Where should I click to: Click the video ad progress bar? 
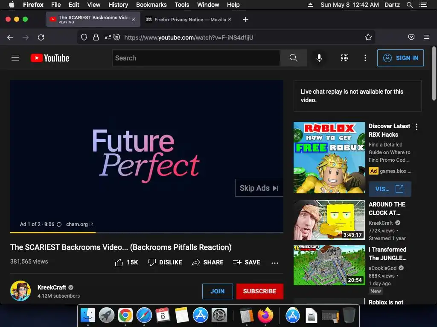pos(147,232)
